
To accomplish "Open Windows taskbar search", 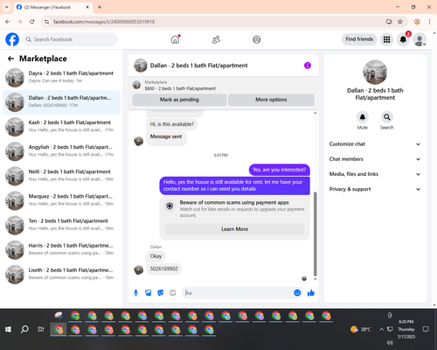I will [x=24, y=330].
